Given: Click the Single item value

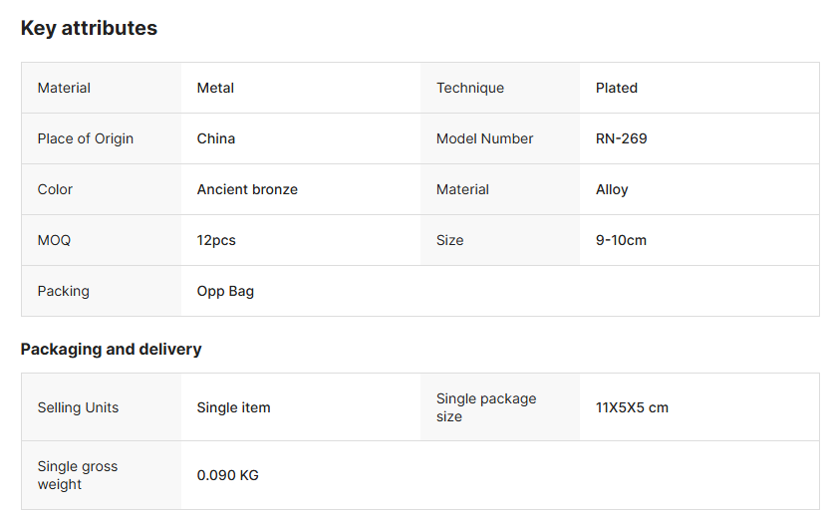Looking at the screenshot, I should pos(233,407).
